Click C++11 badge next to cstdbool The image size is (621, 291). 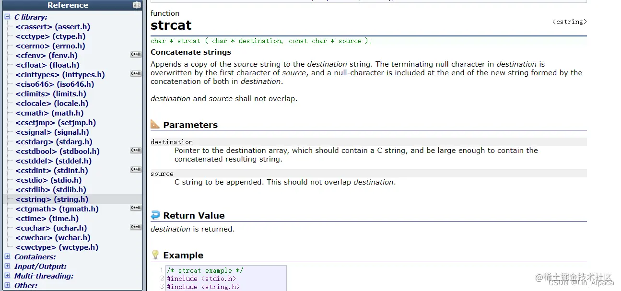point(136,151)
